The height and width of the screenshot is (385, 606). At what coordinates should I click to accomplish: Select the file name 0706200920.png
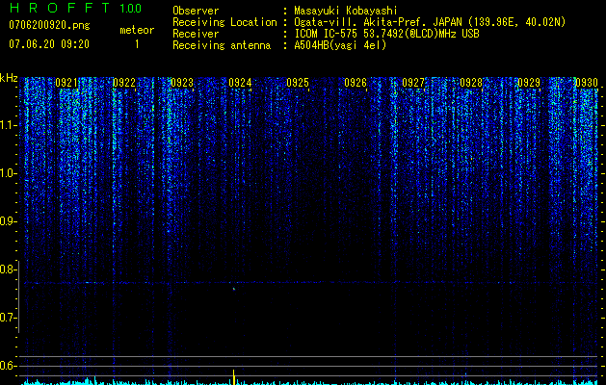coord(49,25)
